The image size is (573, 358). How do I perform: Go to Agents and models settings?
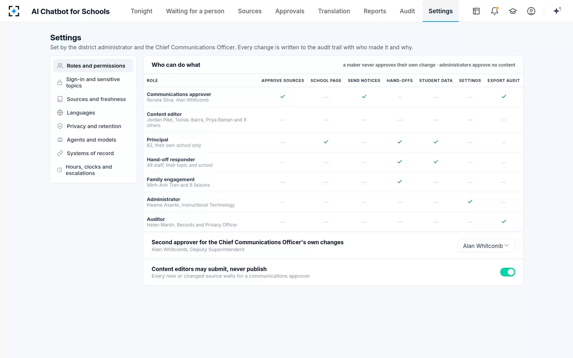(93, 140)
